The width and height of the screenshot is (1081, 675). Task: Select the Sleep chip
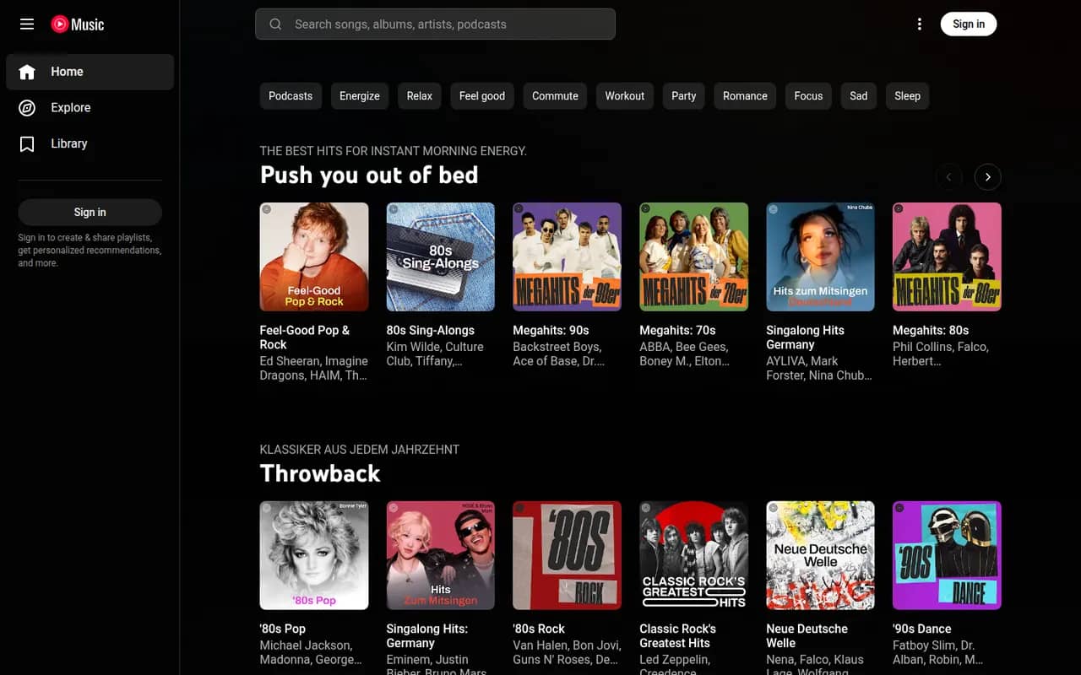(x=908, y=96)
